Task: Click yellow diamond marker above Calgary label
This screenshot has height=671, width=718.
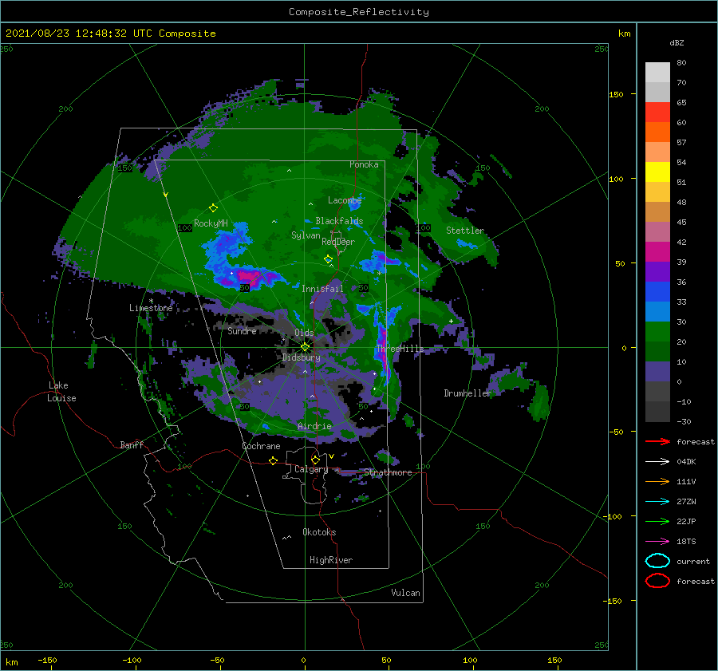Action: coord(315,460)
